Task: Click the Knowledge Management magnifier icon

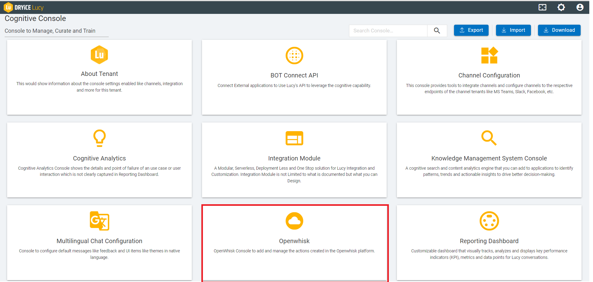Action: click(489, 138)
